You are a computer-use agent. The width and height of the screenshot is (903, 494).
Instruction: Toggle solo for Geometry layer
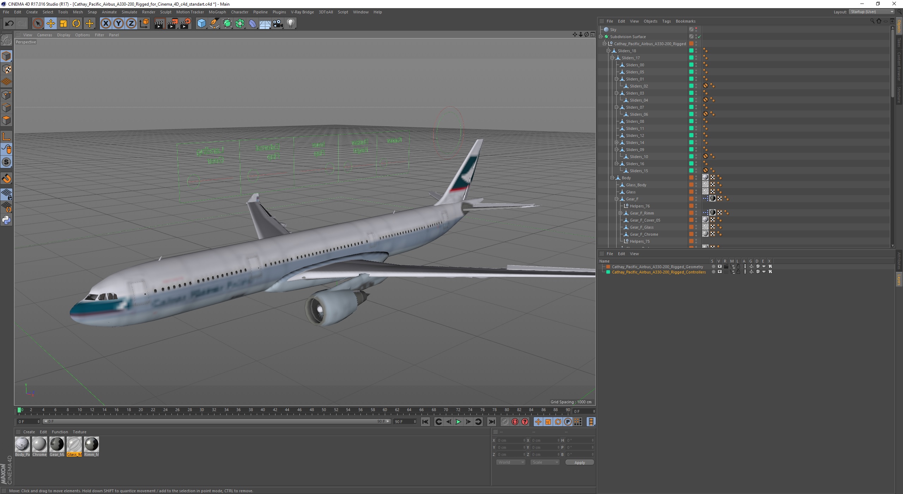[713, 267]
